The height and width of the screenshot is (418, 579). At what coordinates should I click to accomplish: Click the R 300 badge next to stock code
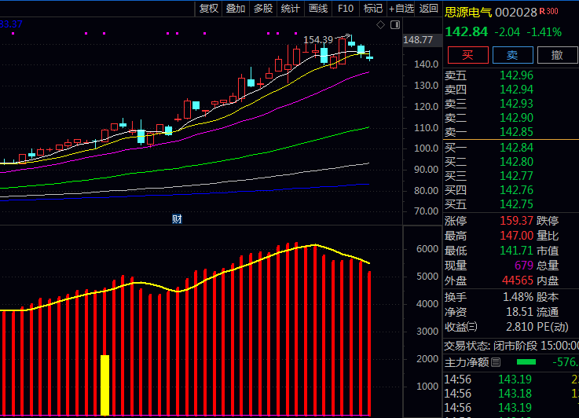click(548, 12)
